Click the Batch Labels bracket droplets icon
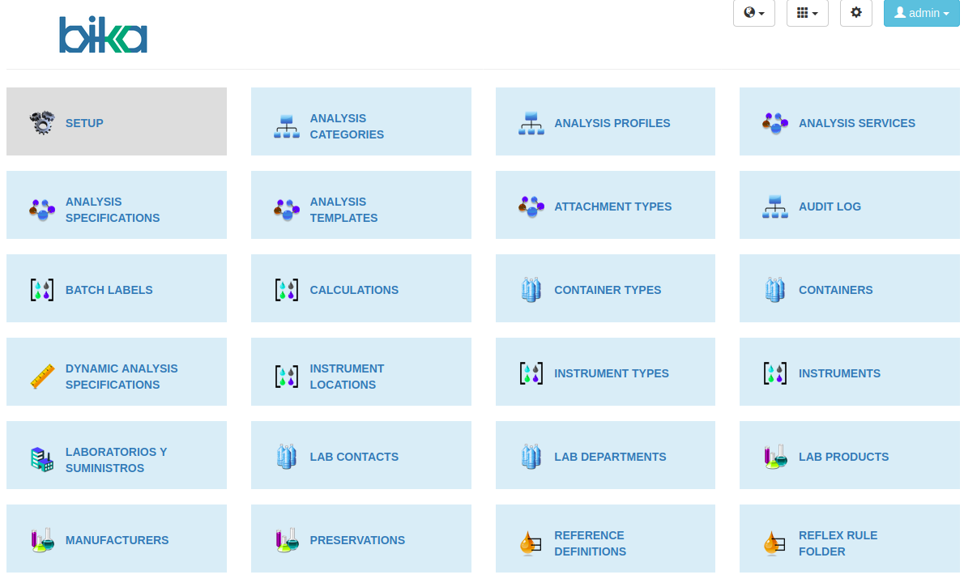Screen dimensions: 964x579 tap(42, 290)
